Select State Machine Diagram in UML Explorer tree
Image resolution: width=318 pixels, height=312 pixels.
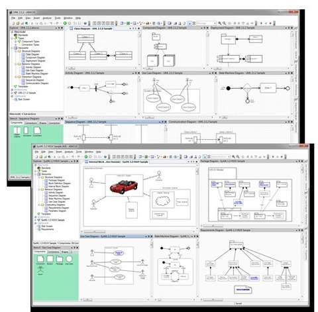point(36,74)
